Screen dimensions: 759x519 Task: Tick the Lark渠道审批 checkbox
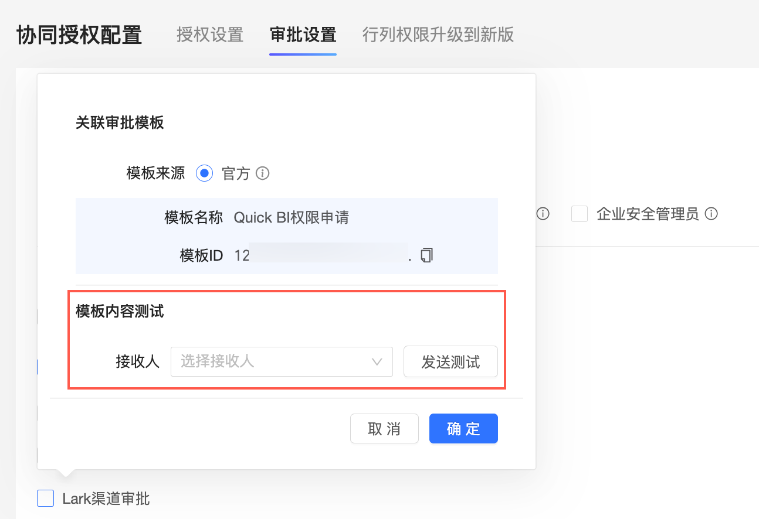(45, 498)
